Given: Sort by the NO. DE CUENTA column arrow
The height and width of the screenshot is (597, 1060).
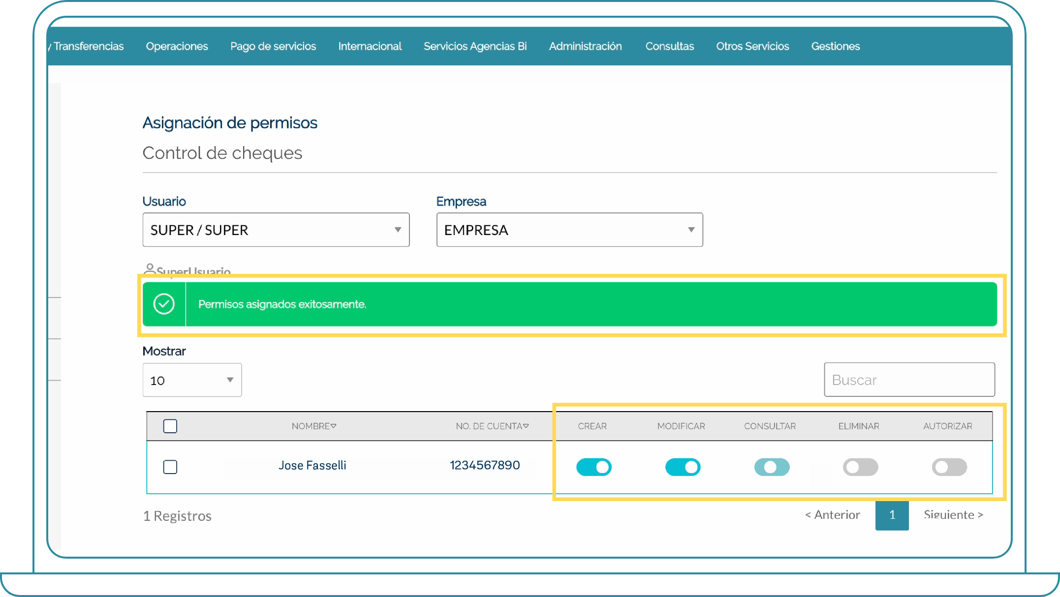Looking at the screenshot, I should pos(526,426).
